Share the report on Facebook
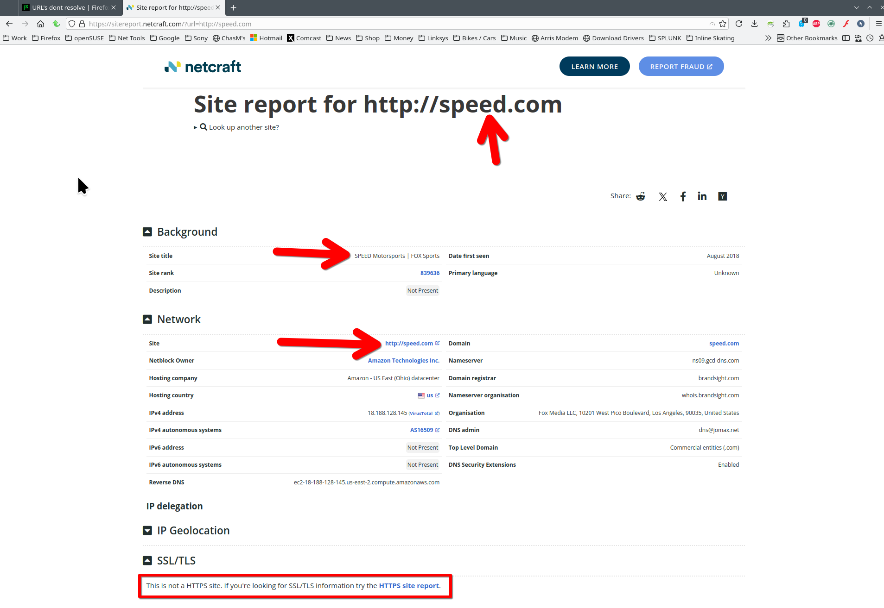The height and width of the screenshot is (608, 884). point(683,196)
